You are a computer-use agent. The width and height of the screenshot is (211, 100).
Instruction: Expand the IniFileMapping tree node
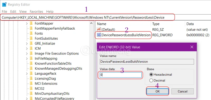click(27, 58)
